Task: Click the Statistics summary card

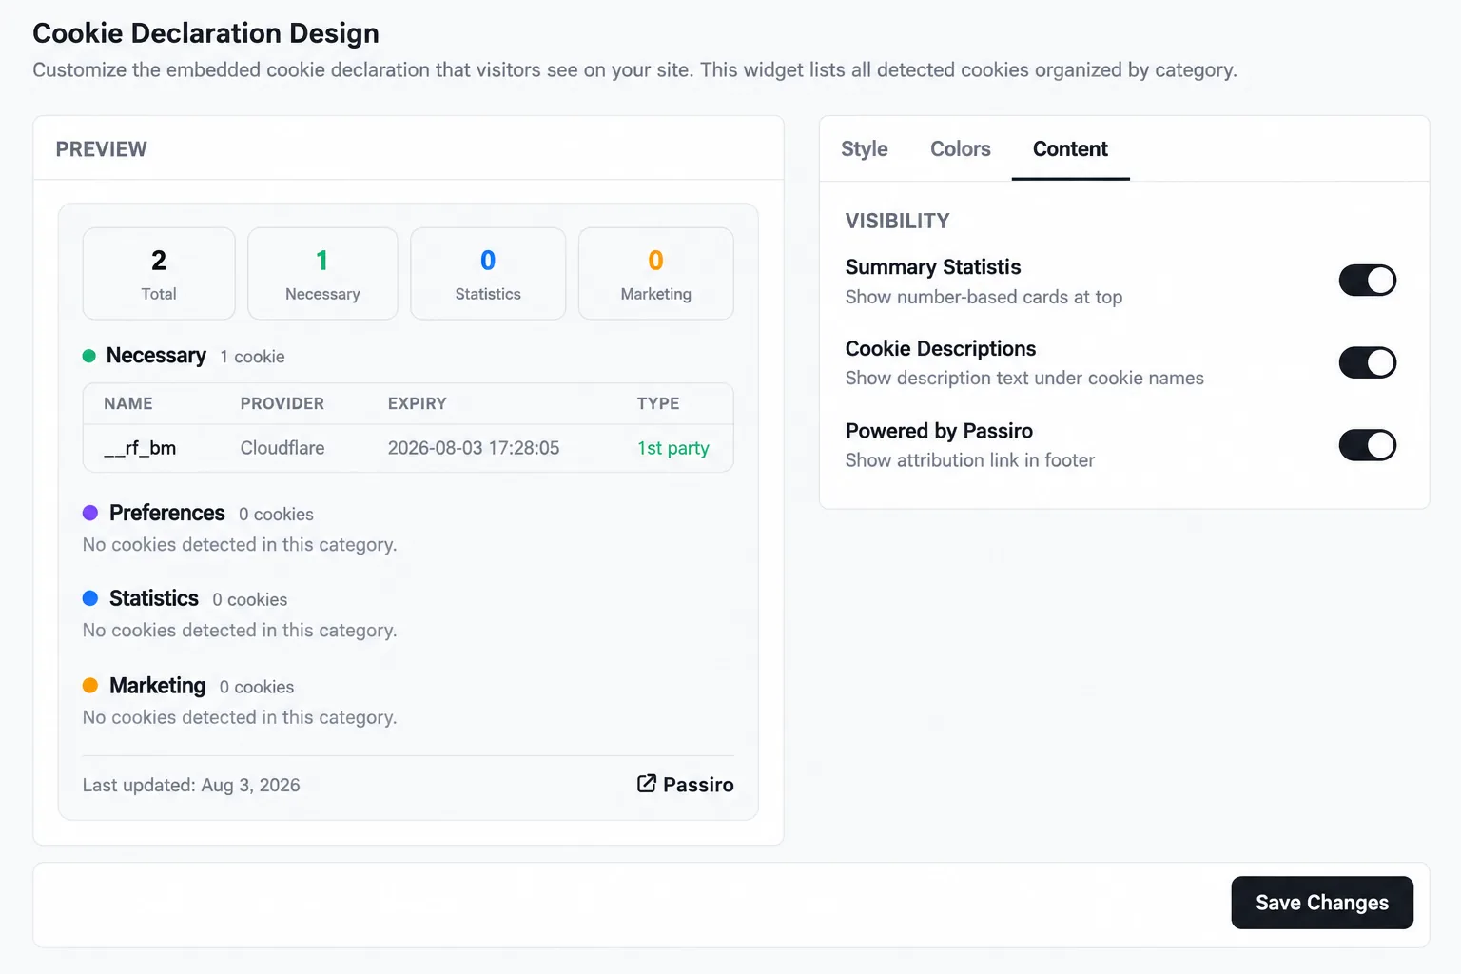Action: coord(488,273)
